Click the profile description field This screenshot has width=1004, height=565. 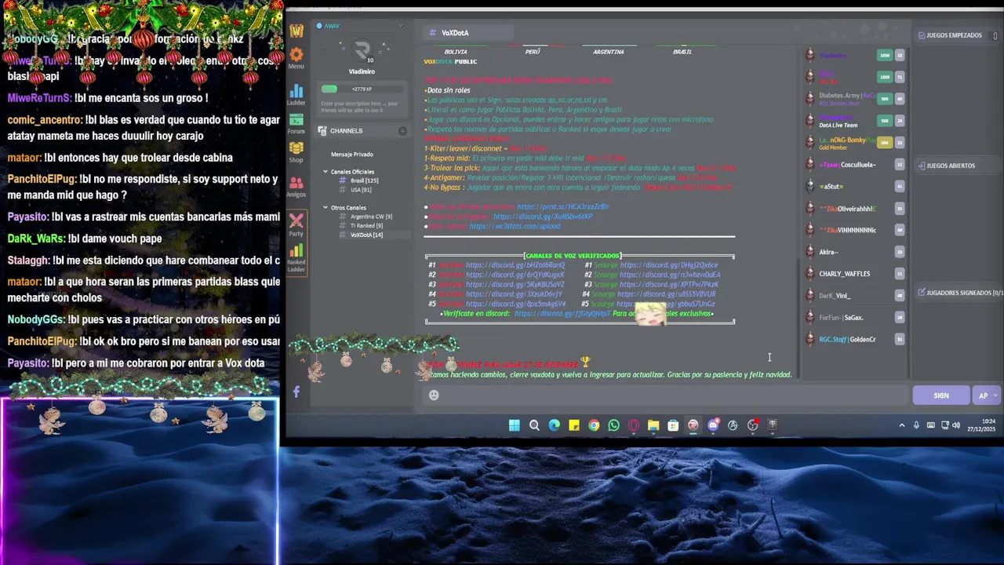click(x=360, y=107)
